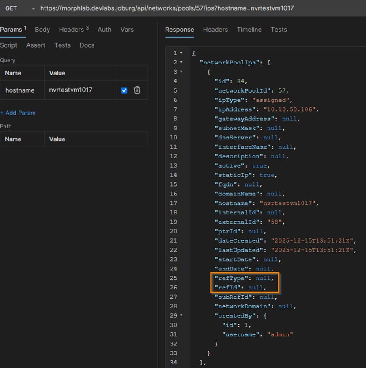Click the "subRefId": null line

(246, 297)
